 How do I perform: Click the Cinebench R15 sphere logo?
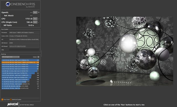pos(8,4)
